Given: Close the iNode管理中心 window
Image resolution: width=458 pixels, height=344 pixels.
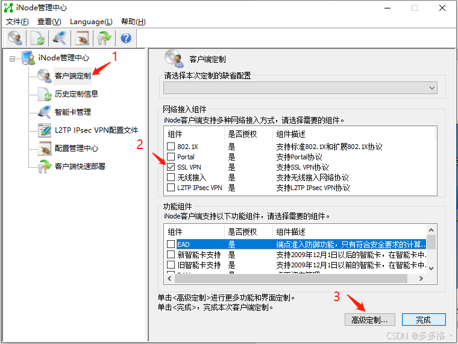Looking at the screenshot, I should click(x=442, y=8).
